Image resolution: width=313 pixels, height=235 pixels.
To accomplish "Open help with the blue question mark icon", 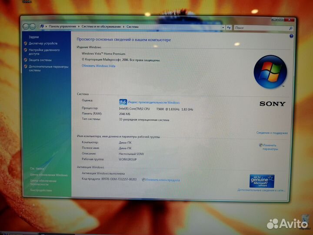I will point(291,36).
